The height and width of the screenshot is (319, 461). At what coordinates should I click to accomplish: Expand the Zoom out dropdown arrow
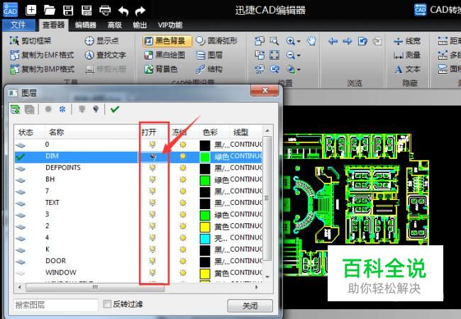tap(299, 55)
